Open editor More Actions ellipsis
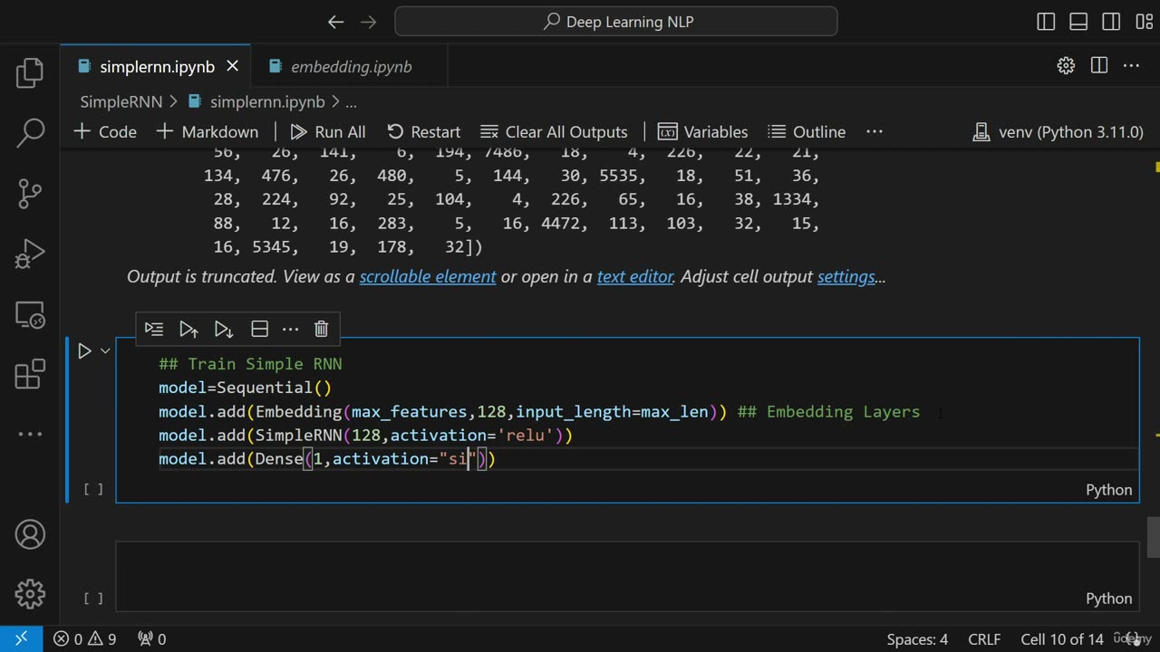Viewport: 1160px width, 652px height. pos(1131,65)
